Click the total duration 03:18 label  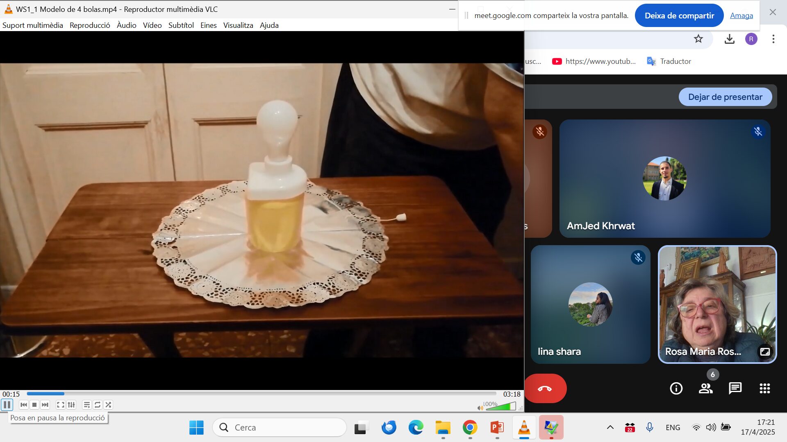[512, 394]
